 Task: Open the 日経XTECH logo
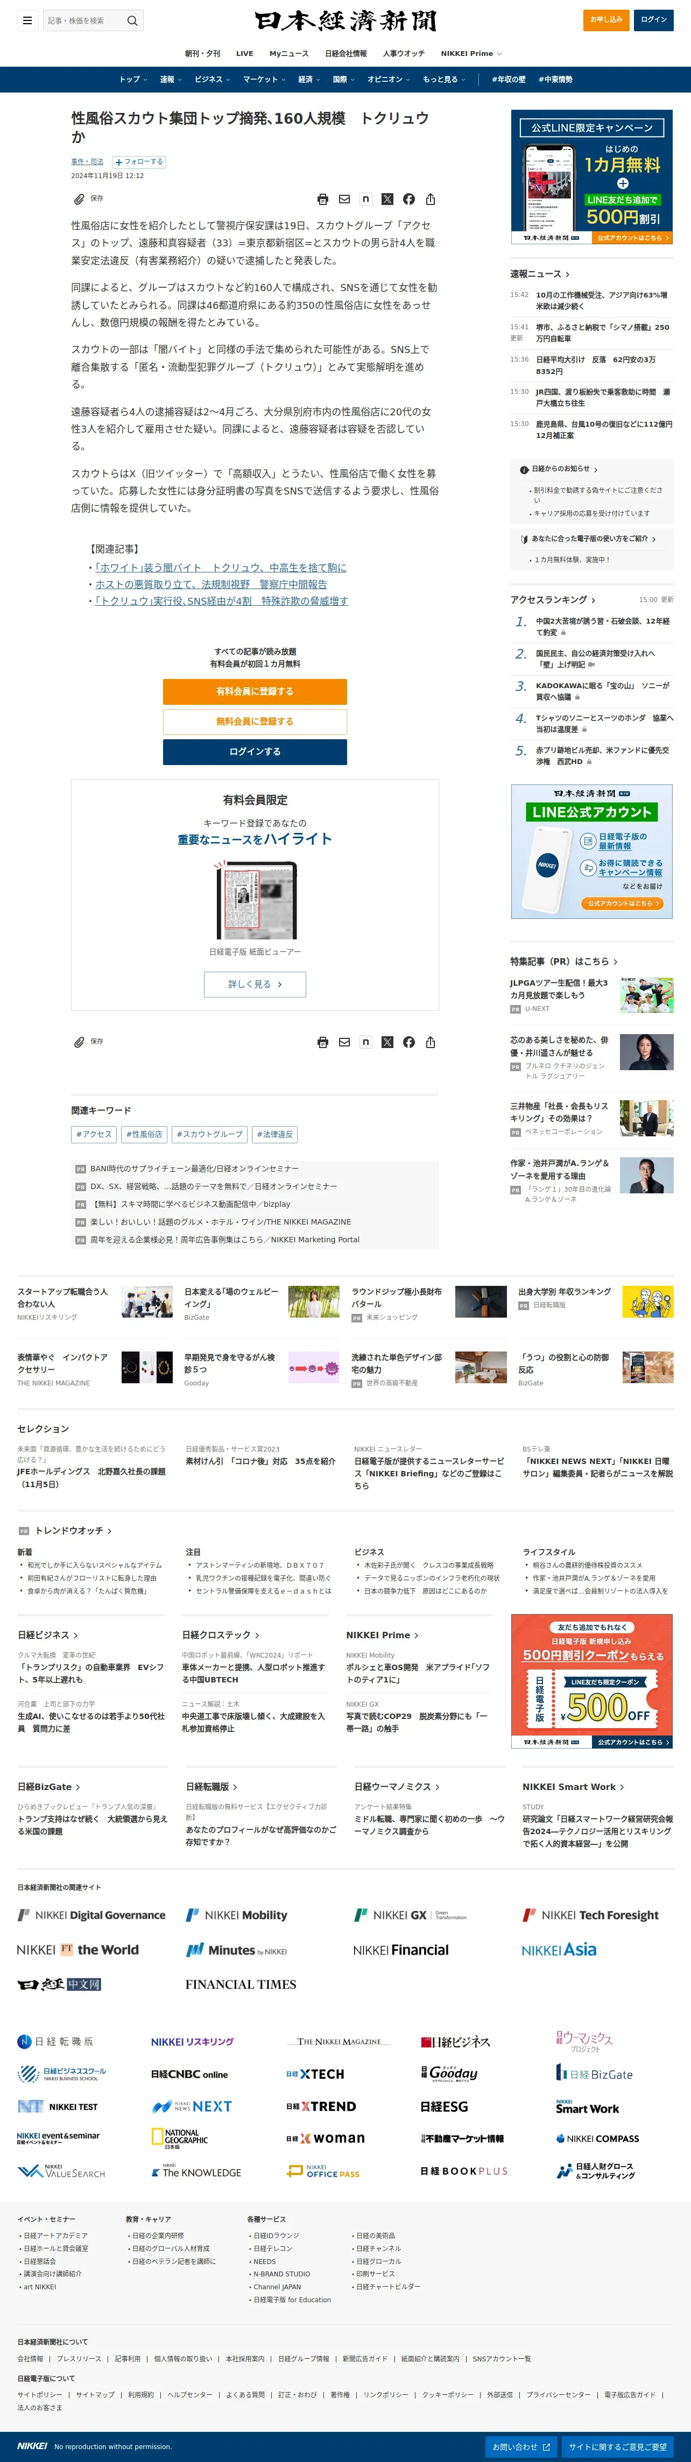click(x=315, y=2074)
